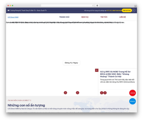Open the US Direct IMM logo link
Image resolution: width=143 pixels, height=121 pixels.
tap(13, 17)
